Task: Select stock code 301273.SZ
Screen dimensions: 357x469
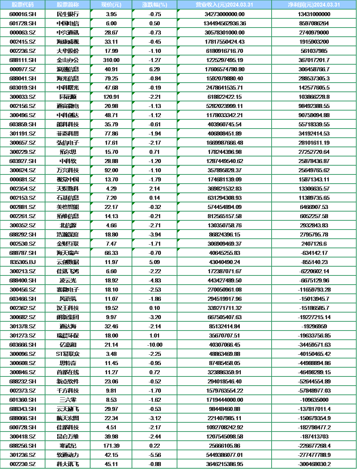Action: click(x=23, y=335)
